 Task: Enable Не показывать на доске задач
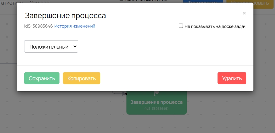click(181, 26)
